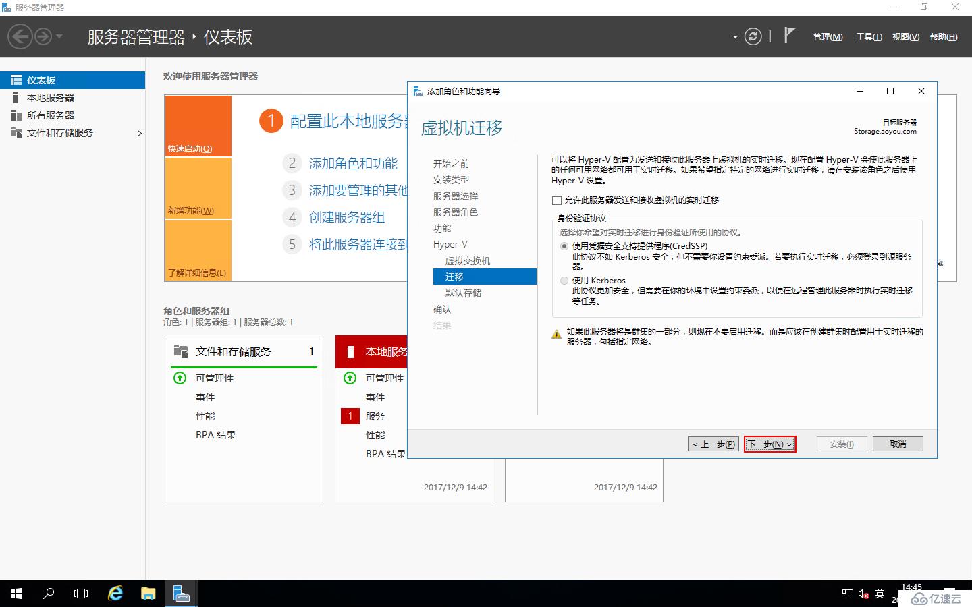The width and height of the screenshot is (972, 607).
Task: Click 添加要管理的其他服务器 link
Action: click(358, 190)
